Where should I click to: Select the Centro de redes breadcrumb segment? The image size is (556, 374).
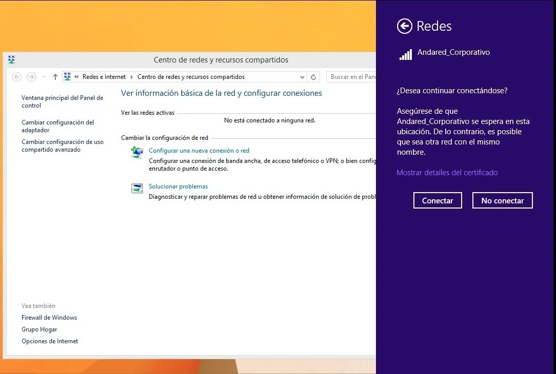191,77
